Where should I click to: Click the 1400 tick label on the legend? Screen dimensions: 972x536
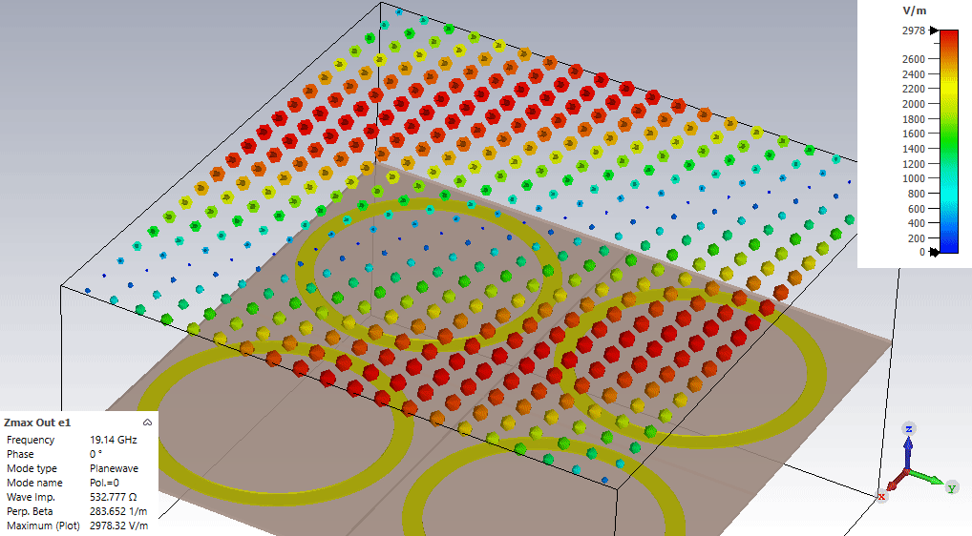tap(913, 149)
